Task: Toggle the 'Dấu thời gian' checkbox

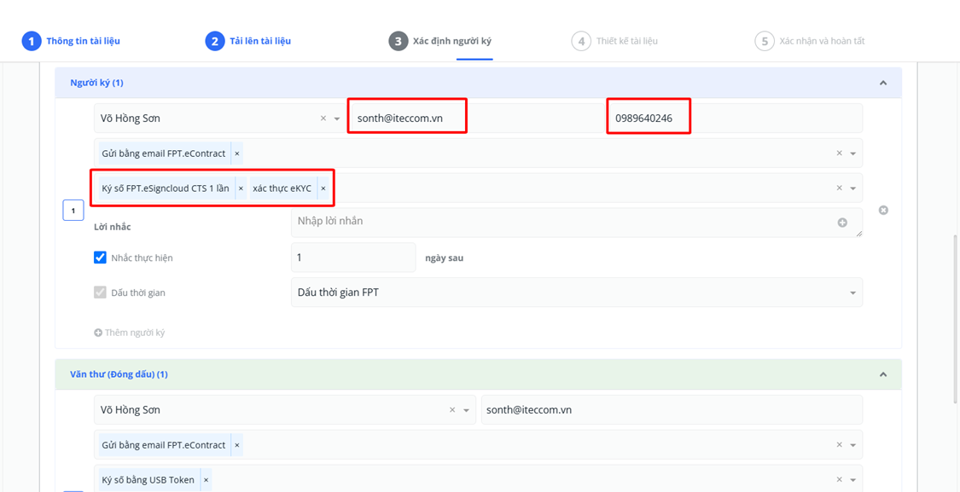Action: pos(100,292)
